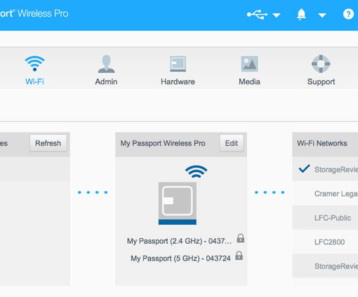
Task: Click the My Passport drive device image
Action: pos(177,204)
